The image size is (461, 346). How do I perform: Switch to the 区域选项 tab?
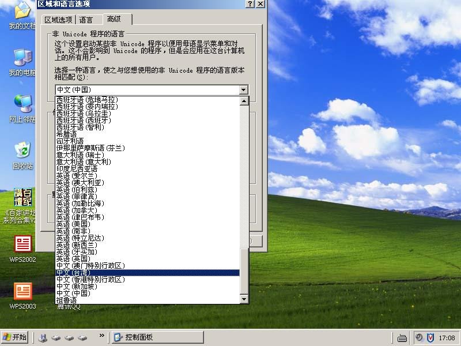60,18
